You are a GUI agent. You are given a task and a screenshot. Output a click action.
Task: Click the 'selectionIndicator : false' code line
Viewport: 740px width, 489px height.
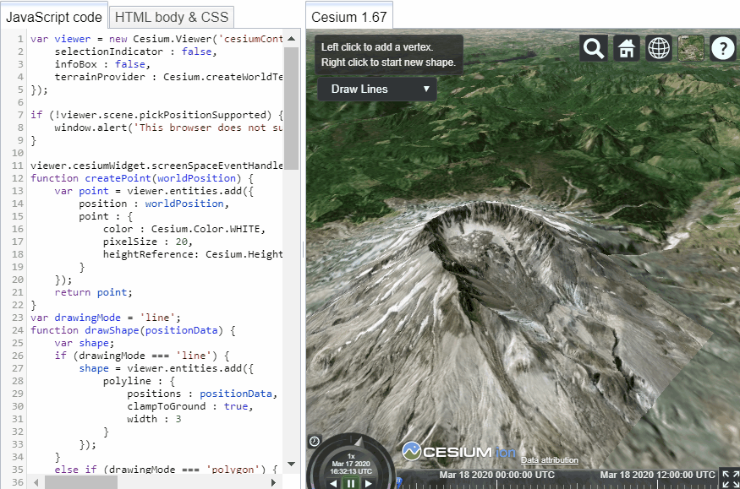(x=135, y=52)
